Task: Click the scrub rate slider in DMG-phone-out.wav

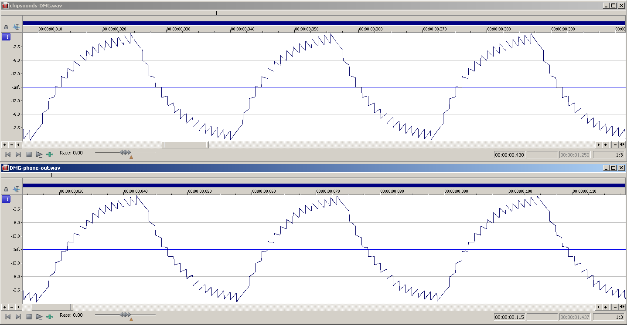Action: 125,315
